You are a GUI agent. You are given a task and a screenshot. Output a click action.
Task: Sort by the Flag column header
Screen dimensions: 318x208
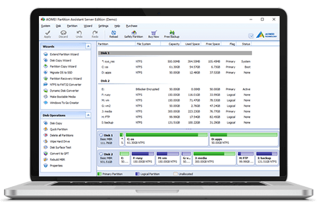pos(229,44)
